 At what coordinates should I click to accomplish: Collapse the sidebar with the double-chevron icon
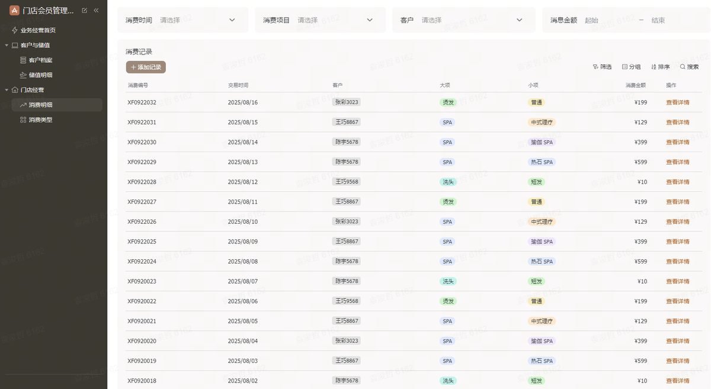pos(96,11)
